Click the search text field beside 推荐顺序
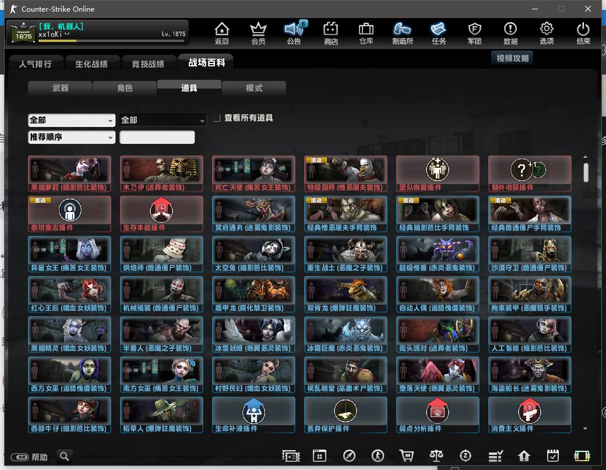 tap(157, 137)
